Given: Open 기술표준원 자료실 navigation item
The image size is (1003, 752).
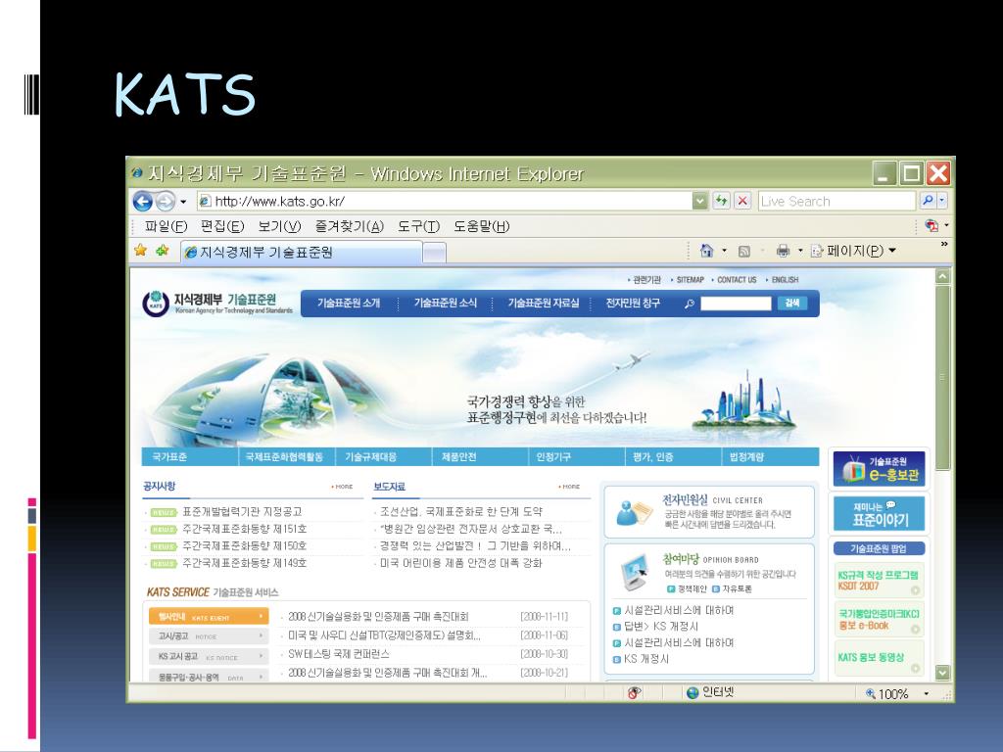Looking at the screenshot, I should click(543, 304).
